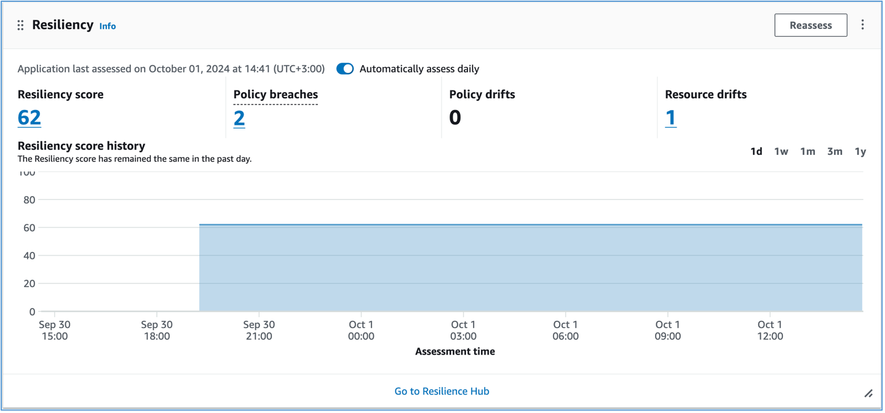View the 2 policy breaches
The height and width of the screenshot is (413, 885).
click(239, 117)
